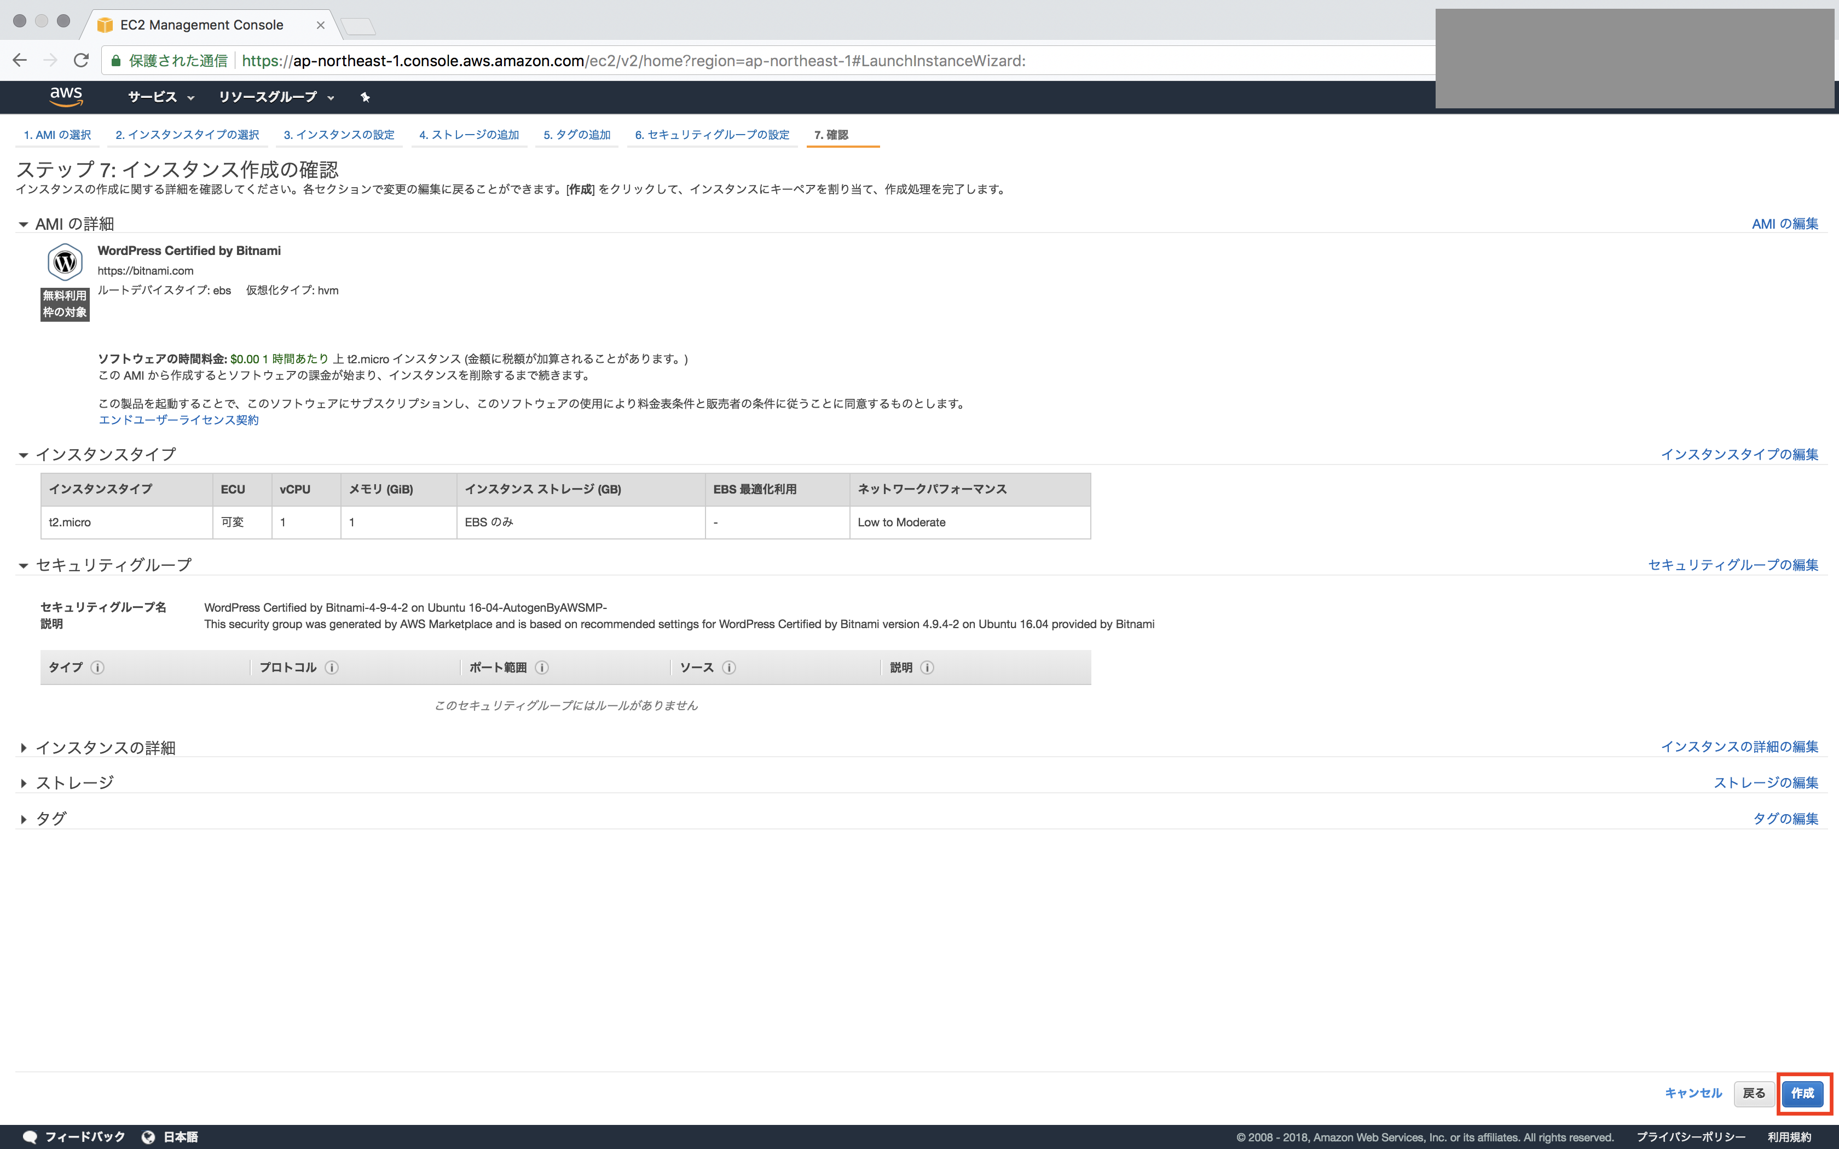Go to step 3. インスタンスの設定
The width and height of the screenshot is (1839, 1149).
coord(339,135)
